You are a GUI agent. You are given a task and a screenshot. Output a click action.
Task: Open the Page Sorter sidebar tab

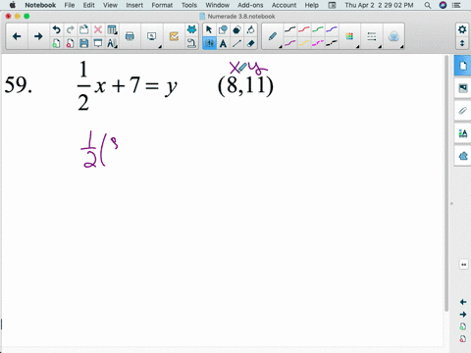463,66
